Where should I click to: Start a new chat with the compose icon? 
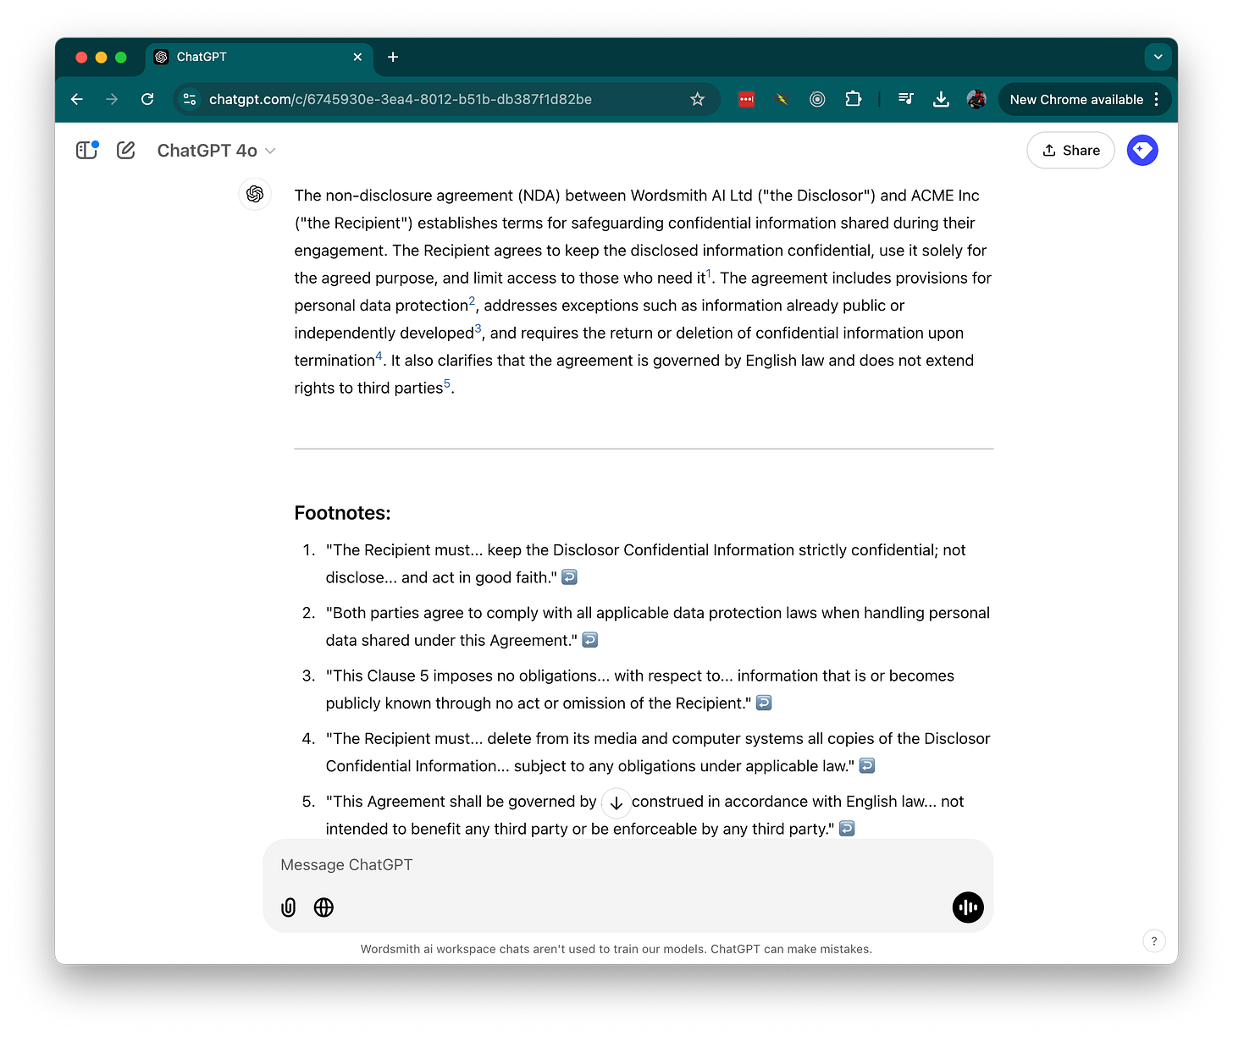(x=125, y=150)
